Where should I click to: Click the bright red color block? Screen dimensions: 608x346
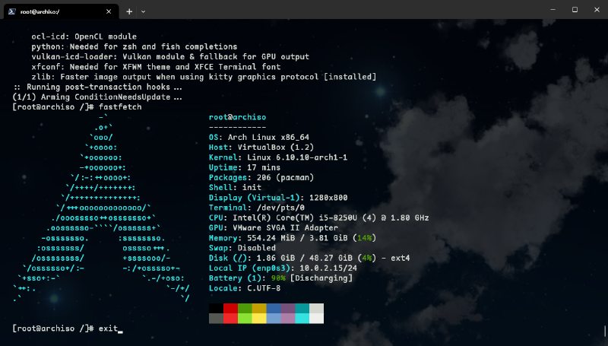(x=230, y=319)
